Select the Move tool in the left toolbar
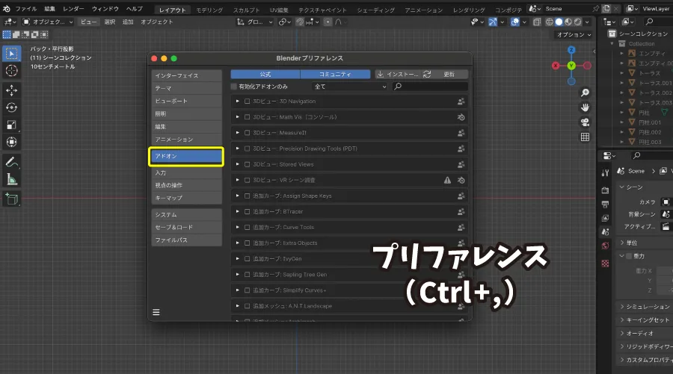 click(12, 90)
